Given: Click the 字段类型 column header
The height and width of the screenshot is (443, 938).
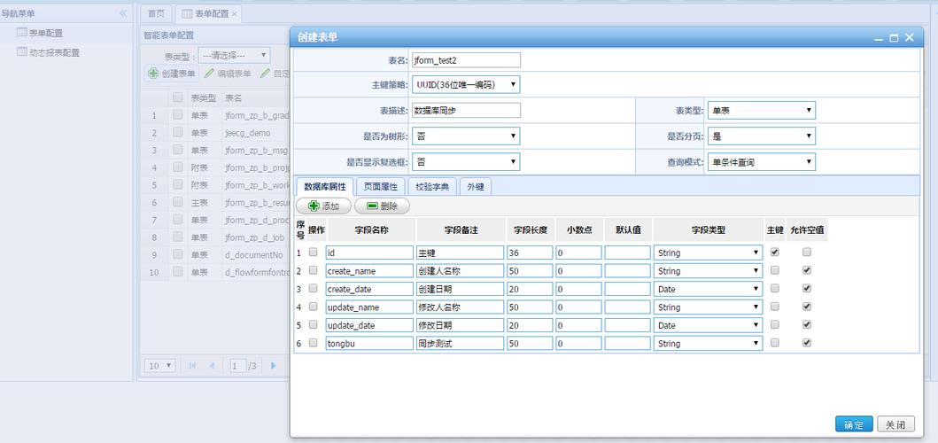Looking at the screenshot, I should coord(709,229).
